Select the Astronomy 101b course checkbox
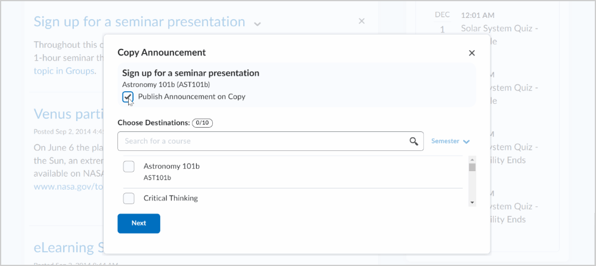 tap(129, 166)
